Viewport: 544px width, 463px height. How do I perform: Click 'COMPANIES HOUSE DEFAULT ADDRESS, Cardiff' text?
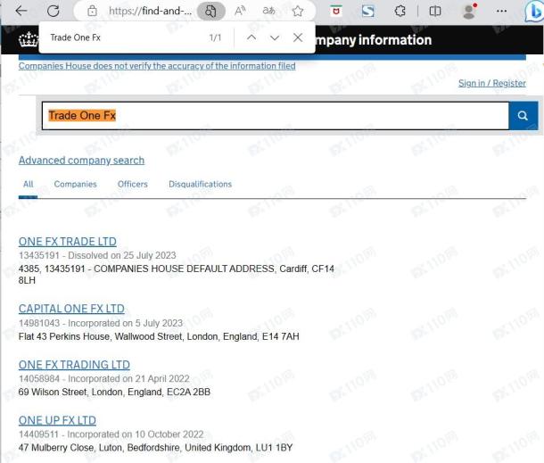tap(200, 269)
